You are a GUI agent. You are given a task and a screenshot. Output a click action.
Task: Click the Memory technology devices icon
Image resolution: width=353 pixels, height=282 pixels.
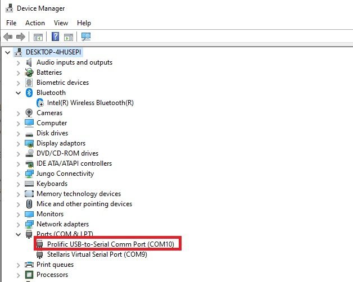coord(29,194)
